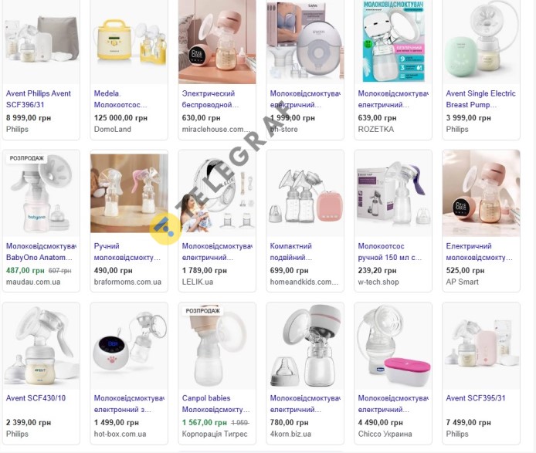Click the Chicco pink breast pump image

[393, 346]
